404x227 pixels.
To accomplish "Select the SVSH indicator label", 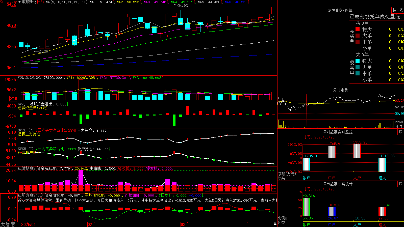I will pos(22,149).
